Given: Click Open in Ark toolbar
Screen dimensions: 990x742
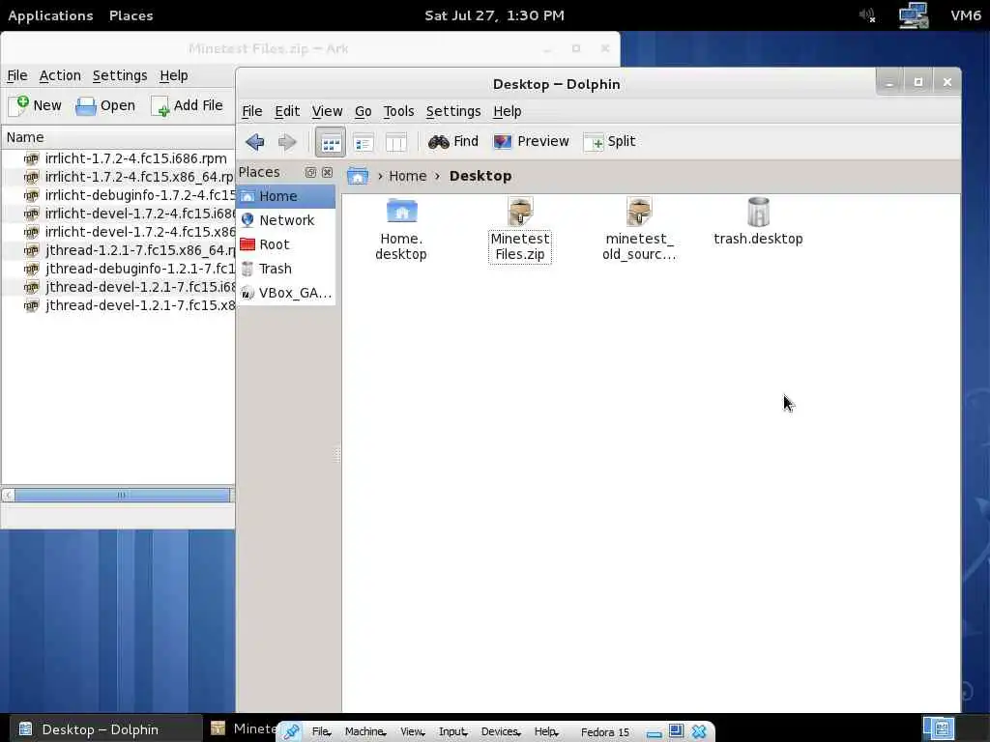Looking at the screenshot, I should tap(105, 105).
